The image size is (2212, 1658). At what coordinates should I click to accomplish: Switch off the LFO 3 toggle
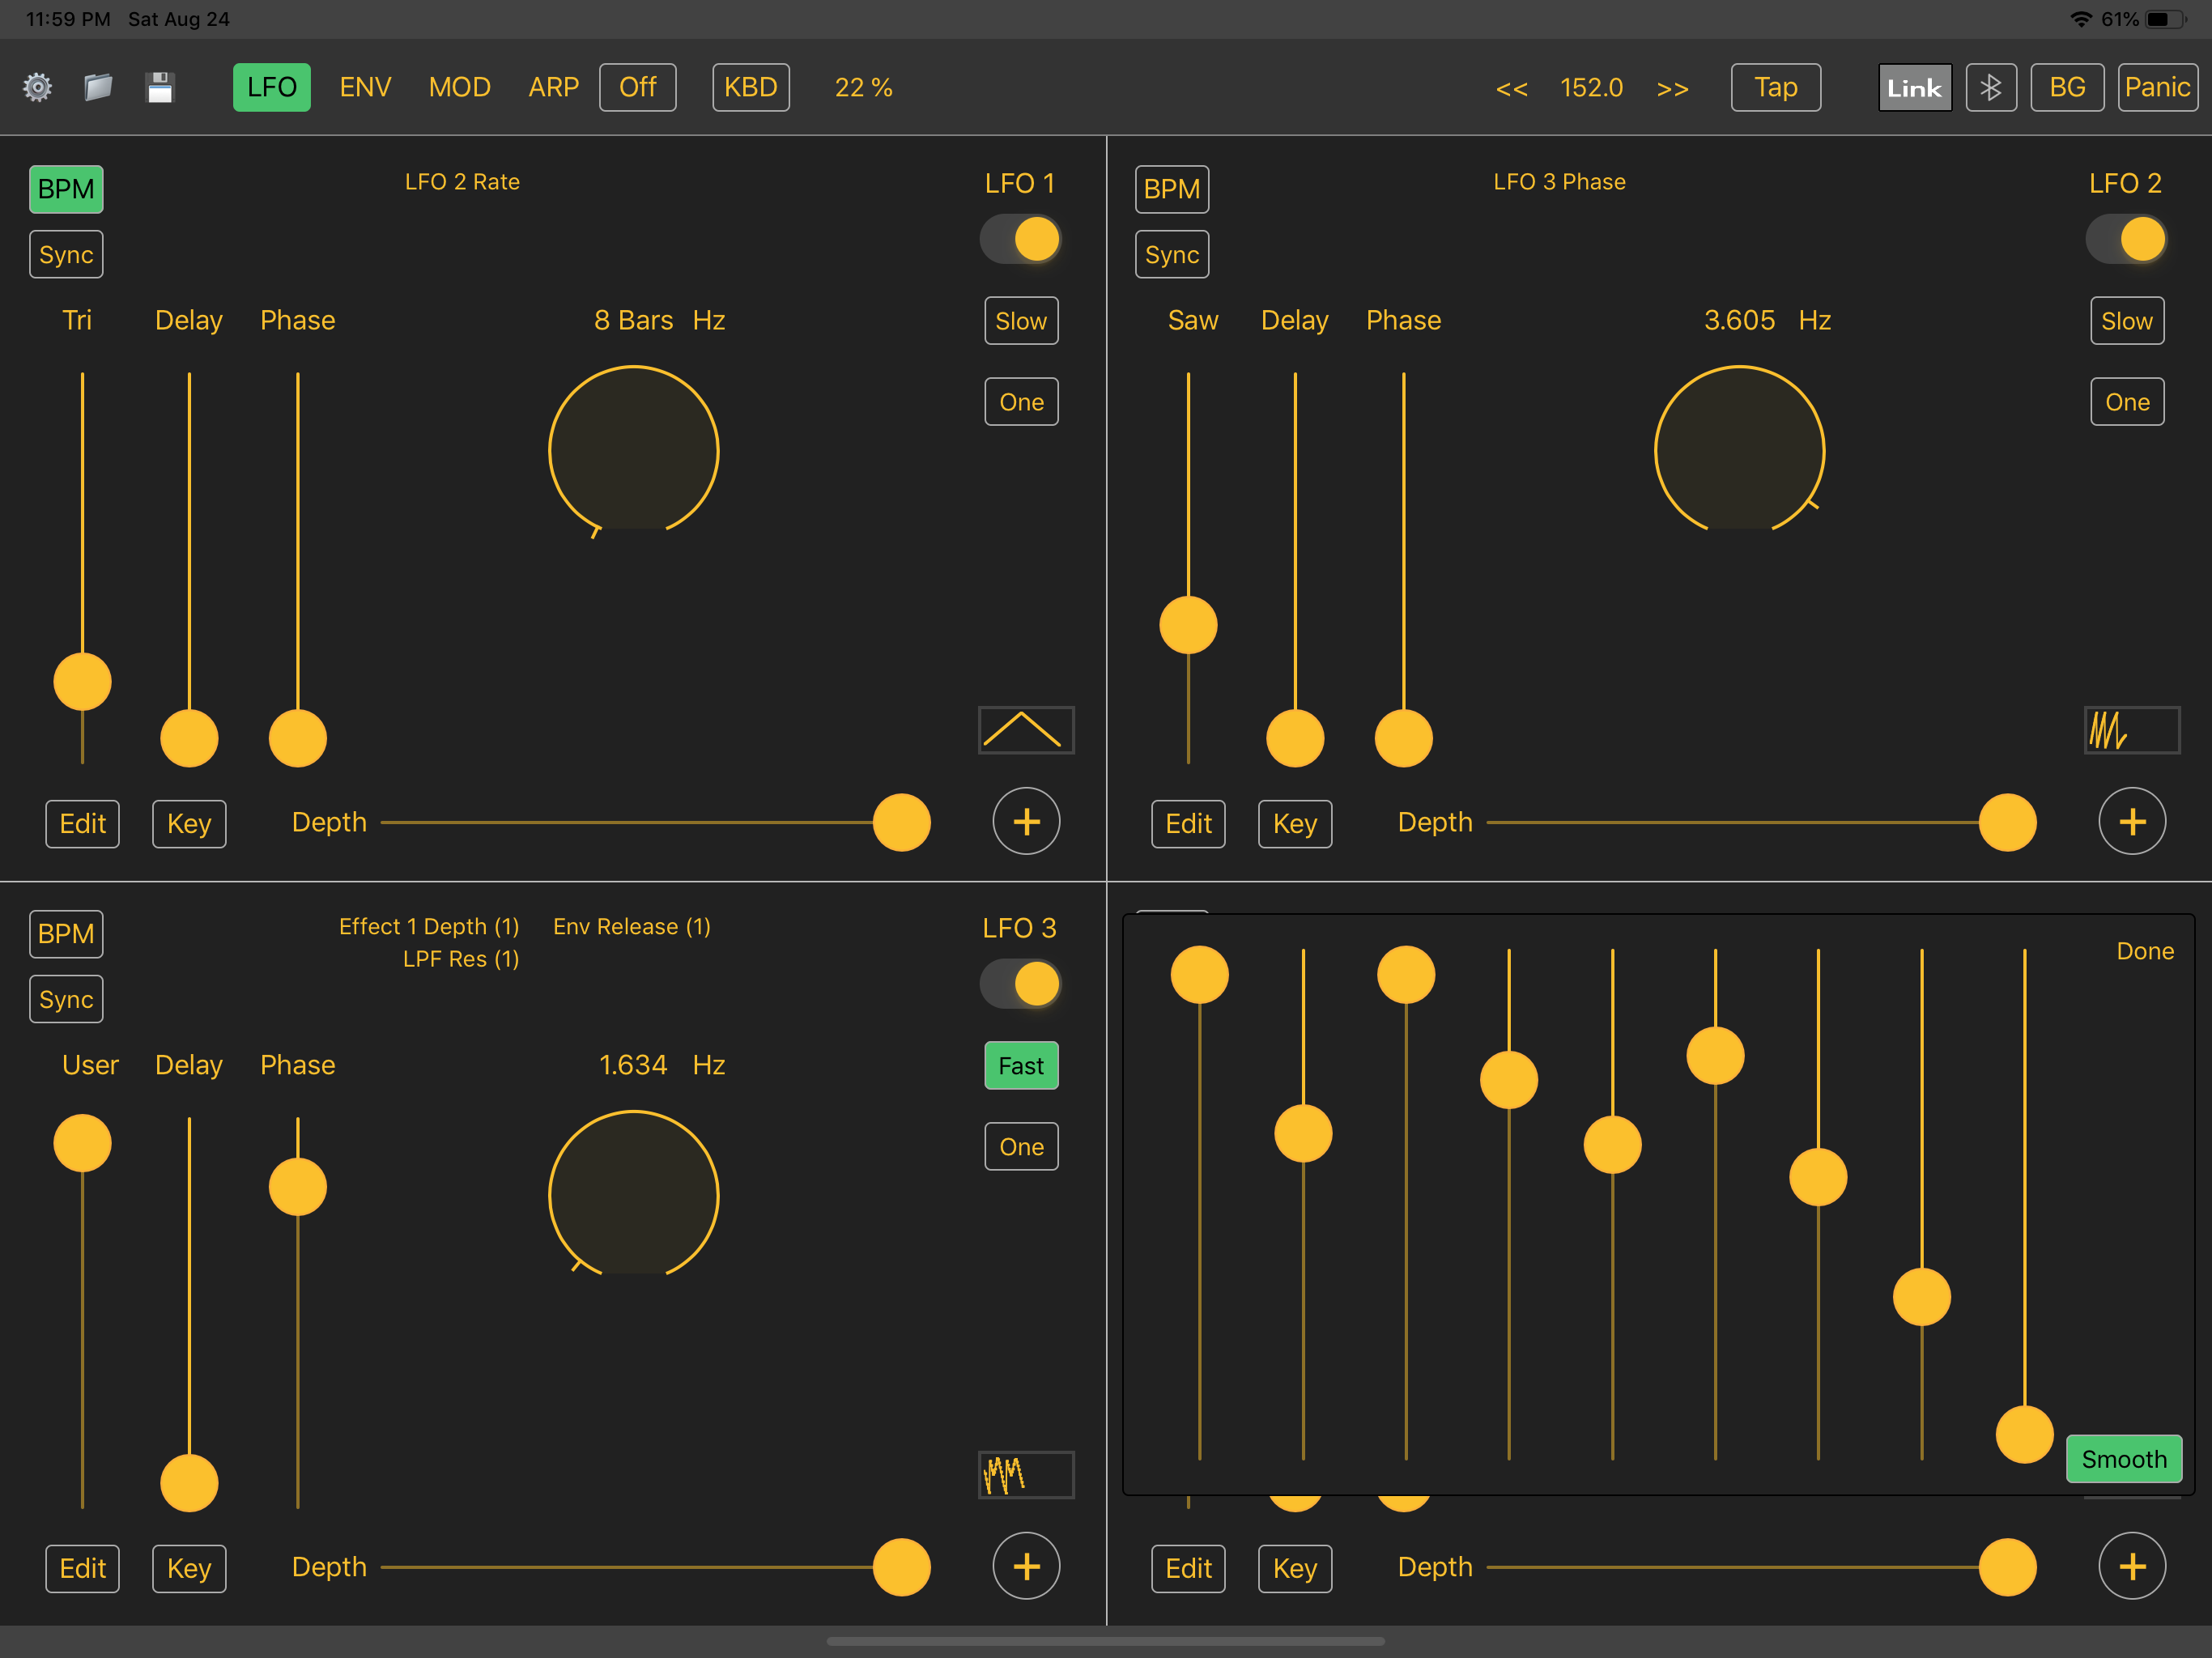point(1020,984)
